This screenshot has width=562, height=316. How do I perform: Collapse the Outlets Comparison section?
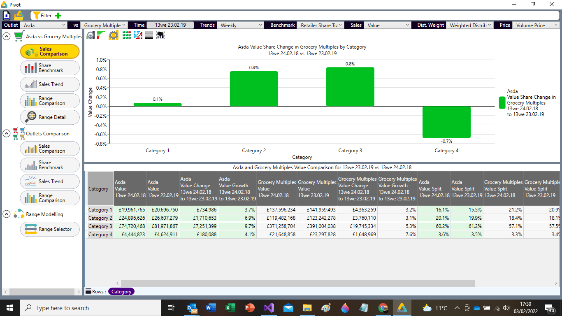pos(7,133)
